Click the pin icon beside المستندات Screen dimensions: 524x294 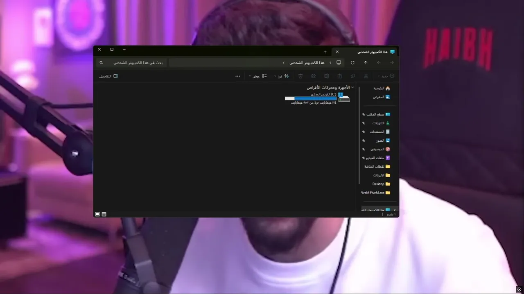tap(364, 131)
